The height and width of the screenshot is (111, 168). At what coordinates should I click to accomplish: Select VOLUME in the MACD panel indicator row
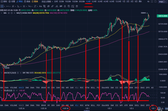point(14,88)
